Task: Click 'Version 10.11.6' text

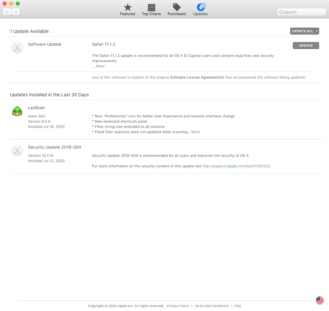Action: pyautogui.click(x=40, y=156)
